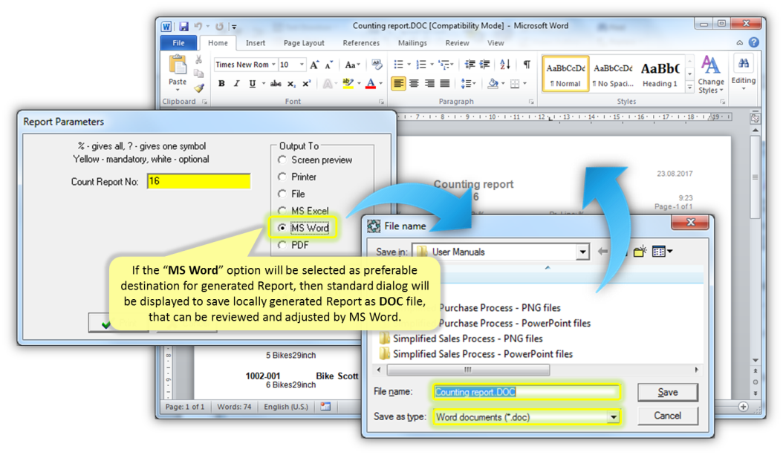Switch to the Page Layout tab

(x=304, y=43)
